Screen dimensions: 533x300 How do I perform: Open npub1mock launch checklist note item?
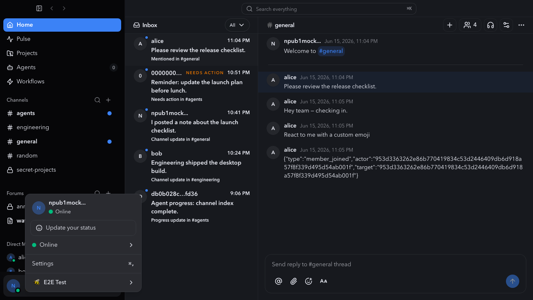[x=192, y=125]
